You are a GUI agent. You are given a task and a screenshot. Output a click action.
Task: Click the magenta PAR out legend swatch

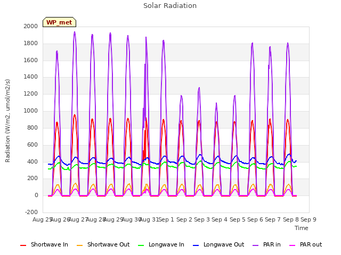tap(293, 245)
